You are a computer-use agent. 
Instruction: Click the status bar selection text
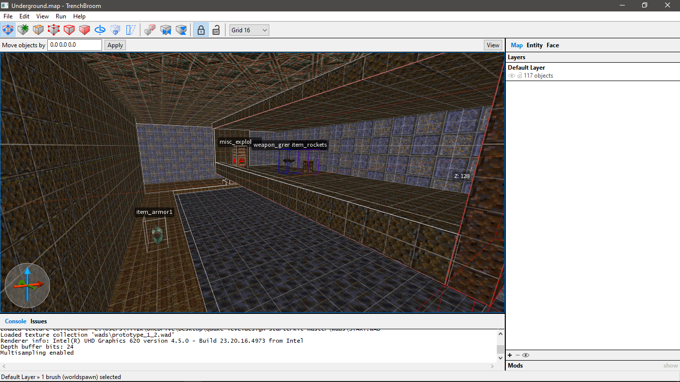click(61, 377)
